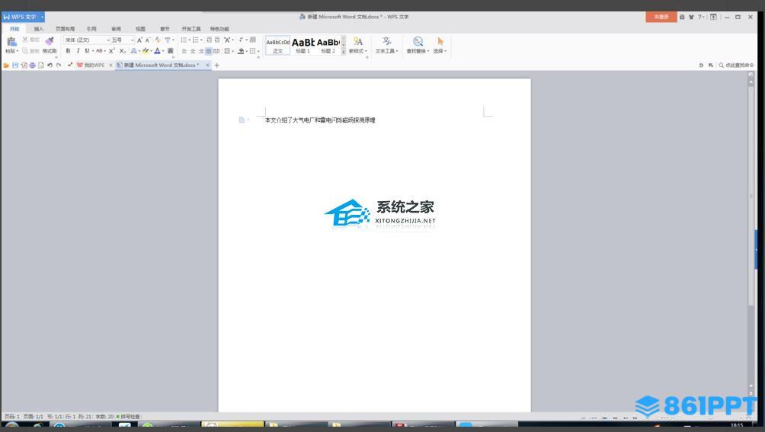This screenshot has width=765, height=432.
Task: Open the 新样式 button
Action: (357, 45)
